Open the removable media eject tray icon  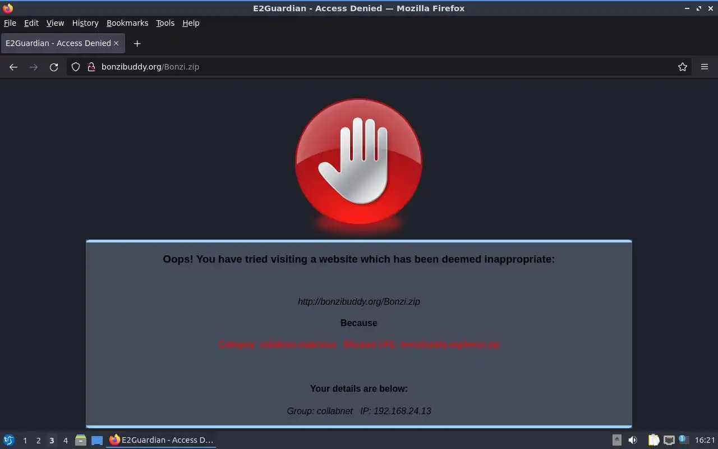tap(617, 440)
